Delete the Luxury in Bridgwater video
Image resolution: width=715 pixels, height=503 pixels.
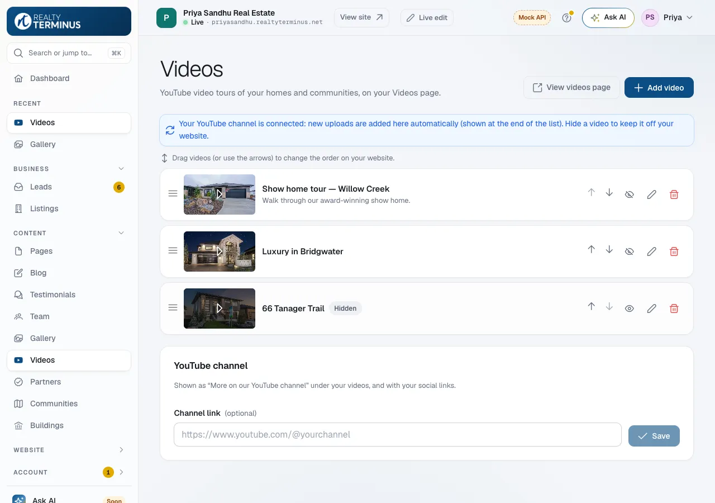[674, 251]
